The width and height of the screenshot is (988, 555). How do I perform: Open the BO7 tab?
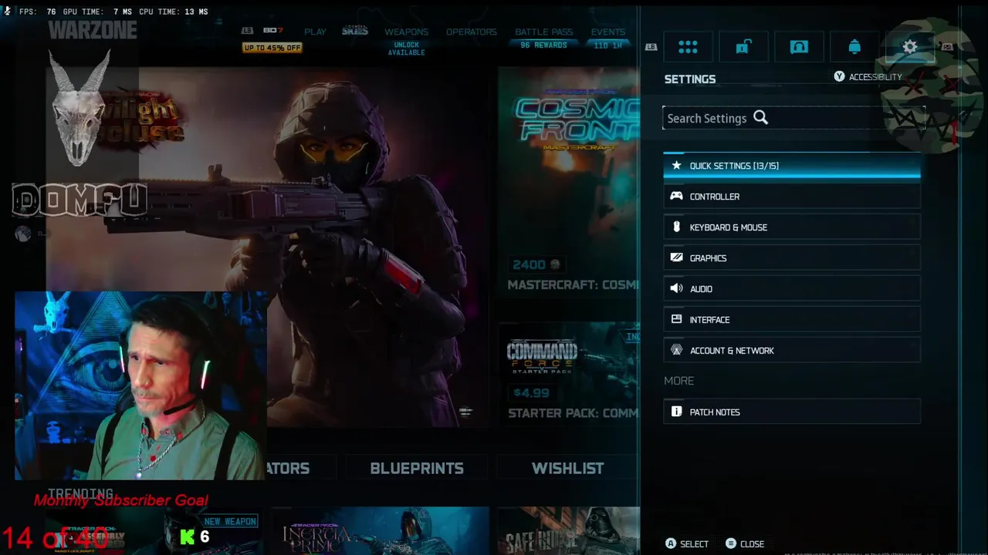tap(273, 31)
